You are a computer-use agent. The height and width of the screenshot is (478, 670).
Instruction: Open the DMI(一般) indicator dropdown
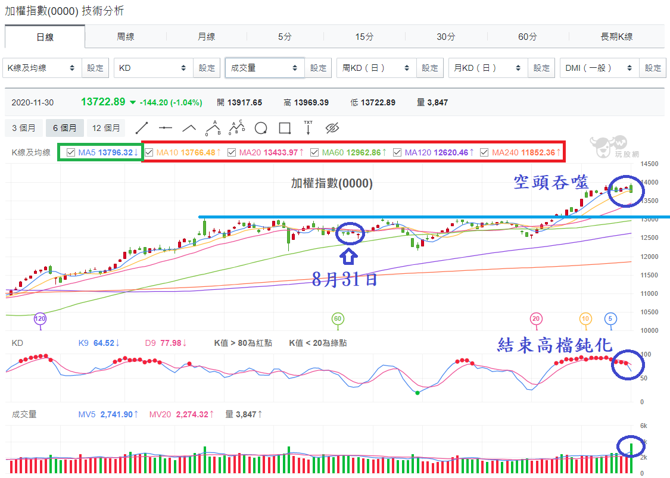pyautogui.click(x=600, y=68)
